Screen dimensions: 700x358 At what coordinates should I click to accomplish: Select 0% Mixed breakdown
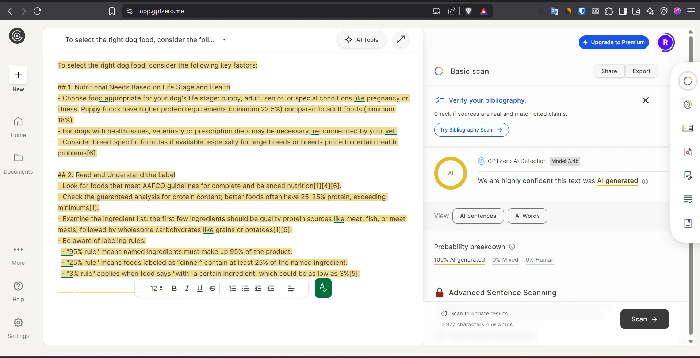(505, 260)
